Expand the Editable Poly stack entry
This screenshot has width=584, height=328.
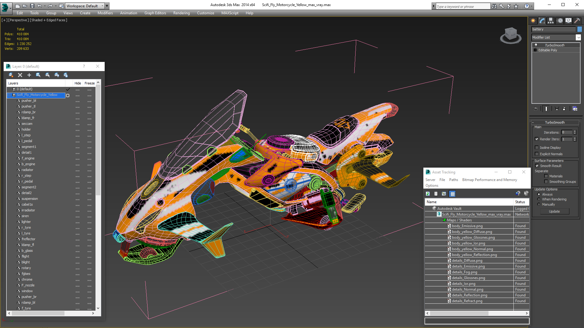pyautogui.click(x=535, y=50)
